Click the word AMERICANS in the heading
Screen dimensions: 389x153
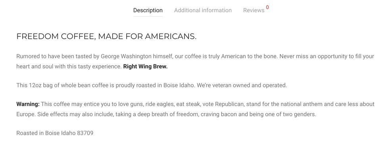click(170, 37)
